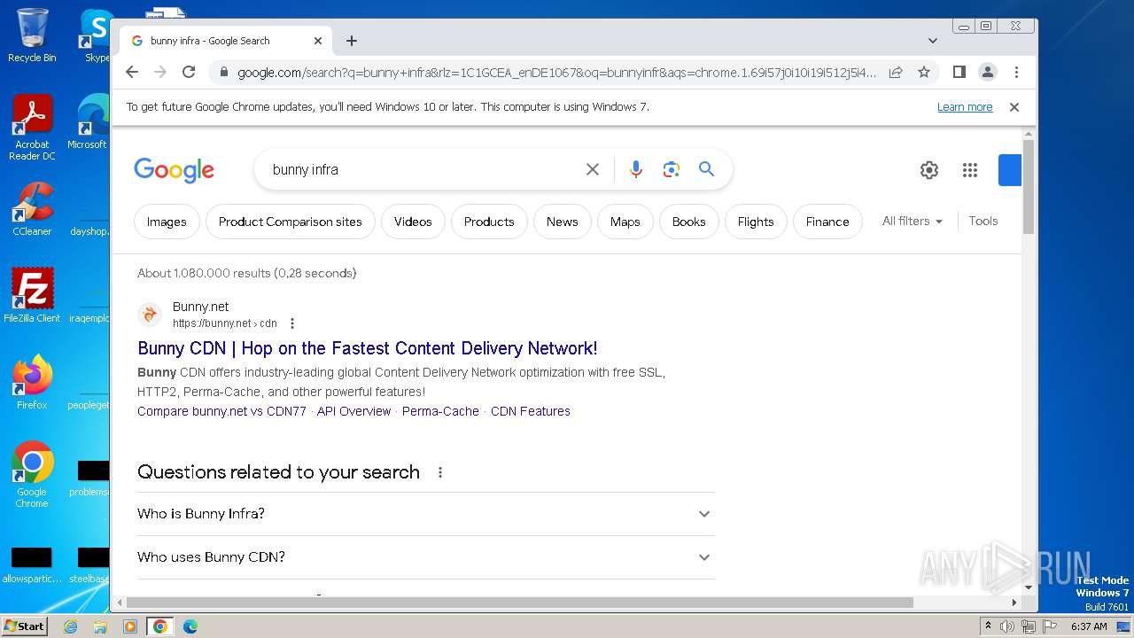Click the Google logo
Image resolution: width=1134 pixels, height=638 pixels.
[175, 170]
